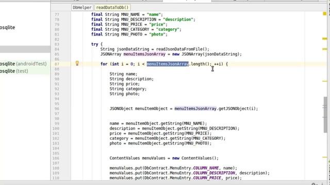Click line number 99 in gutter
The height and width of the screenshot is (185, 330).
pos(57,123)
